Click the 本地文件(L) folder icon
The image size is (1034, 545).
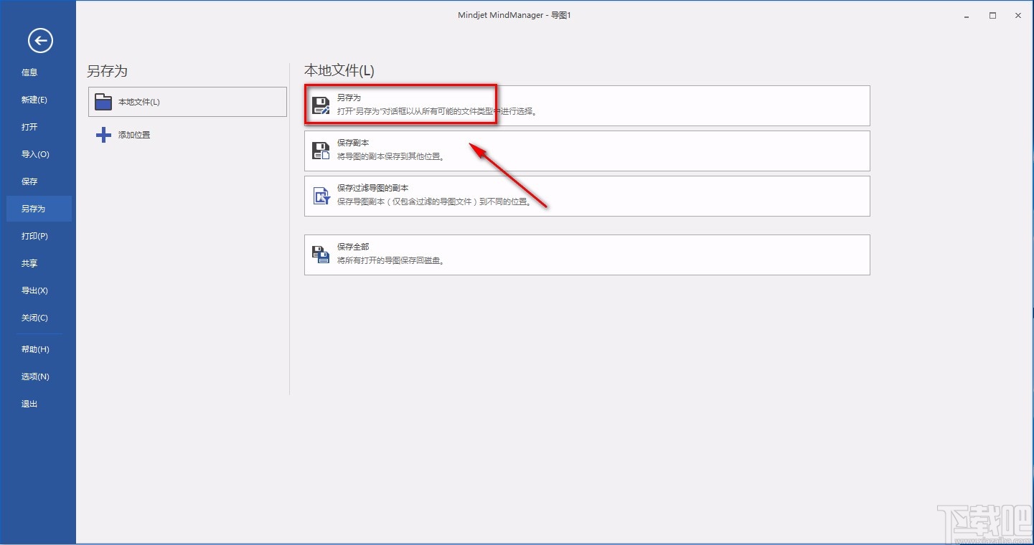(x=103, y=102)
